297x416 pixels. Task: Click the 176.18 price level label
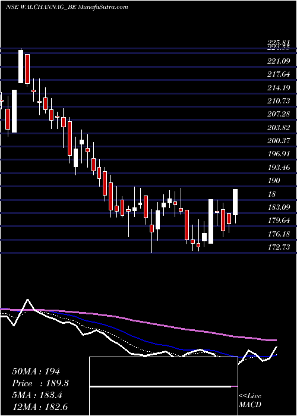tap(279, 234)
